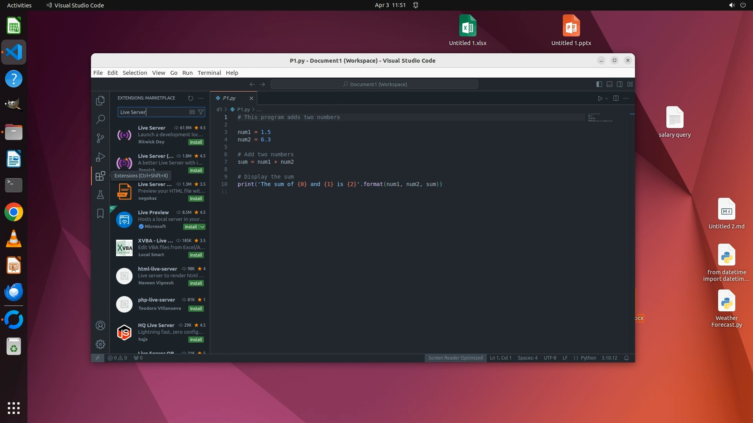Open Source Control in activity bar
The width and height of the screenshot is (753, 423).
click(x=100, y=138)
